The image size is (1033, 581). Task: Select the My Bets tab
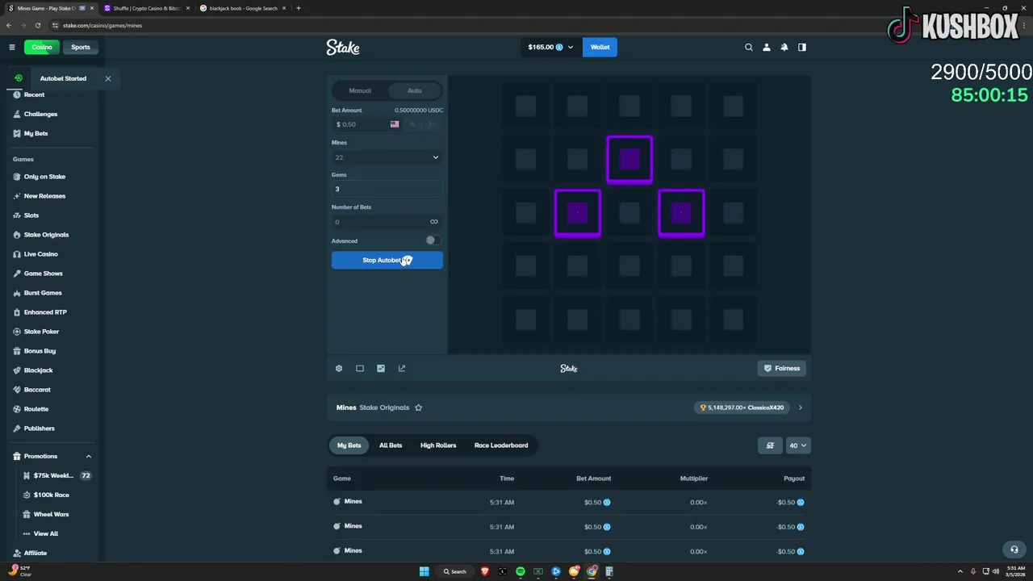click(349, 445)
